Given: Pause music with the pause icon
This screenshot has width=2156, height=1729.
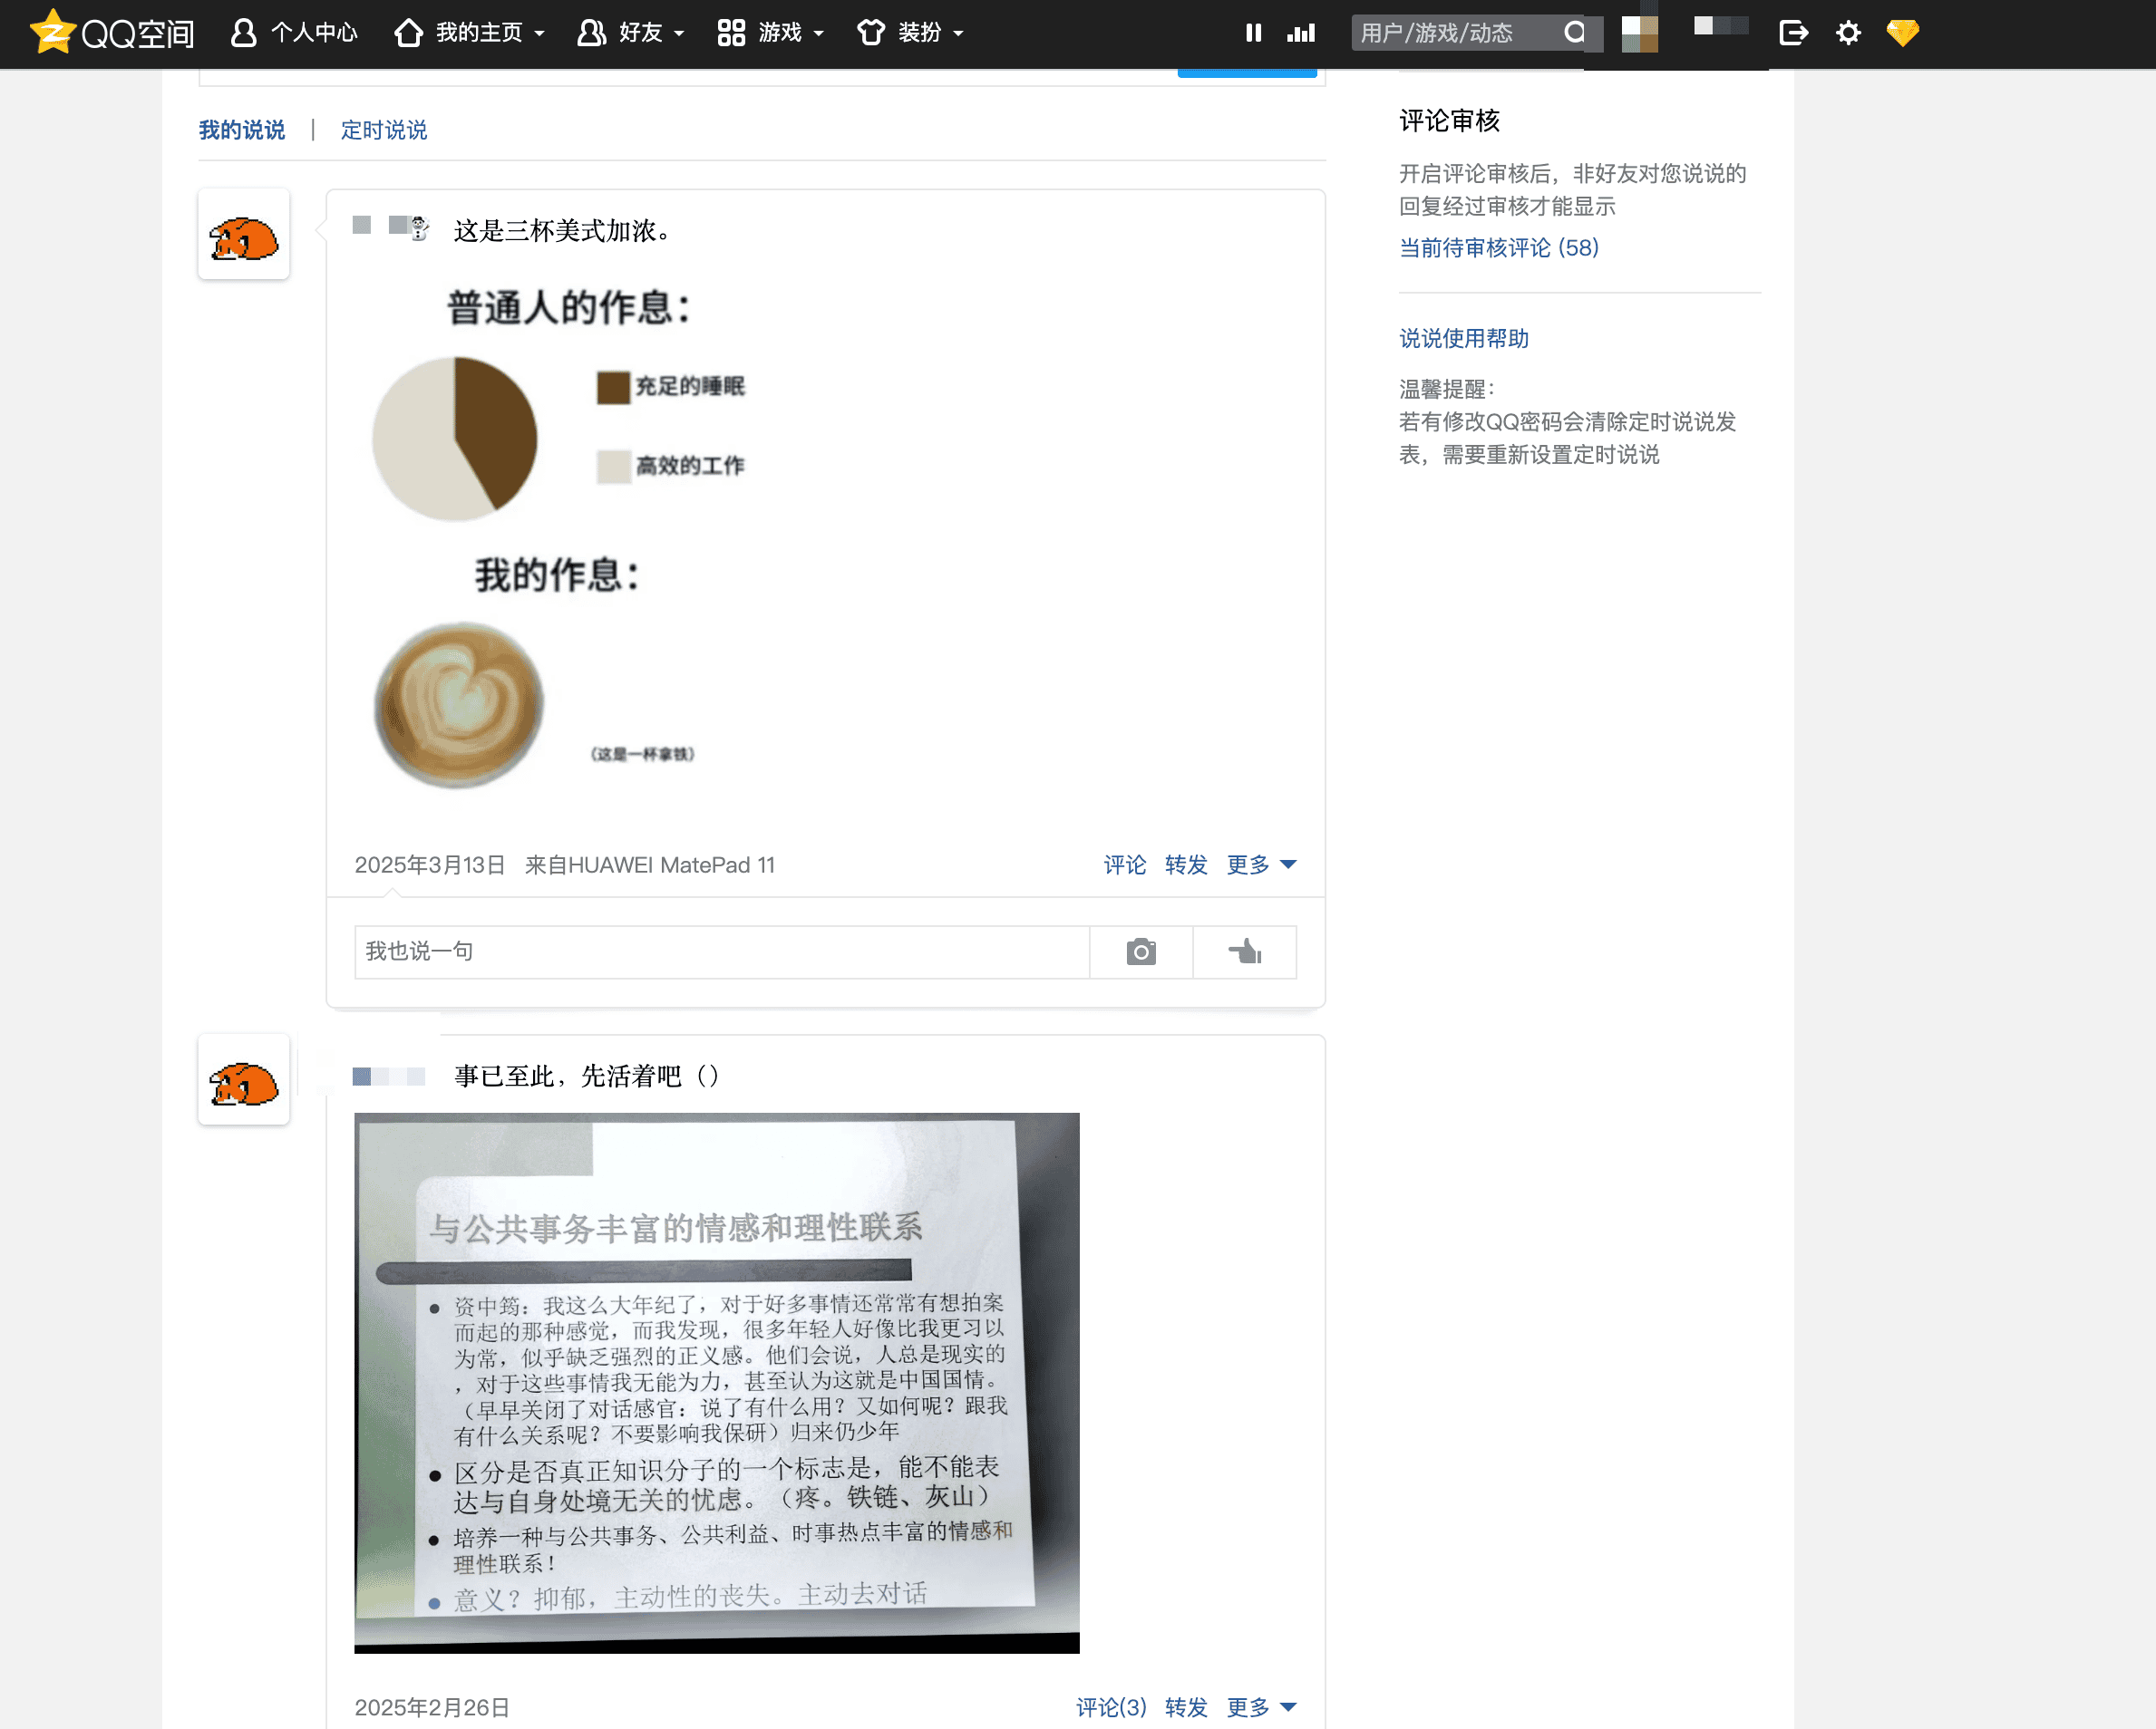Looking at the screenshot, I should 1253,33.
